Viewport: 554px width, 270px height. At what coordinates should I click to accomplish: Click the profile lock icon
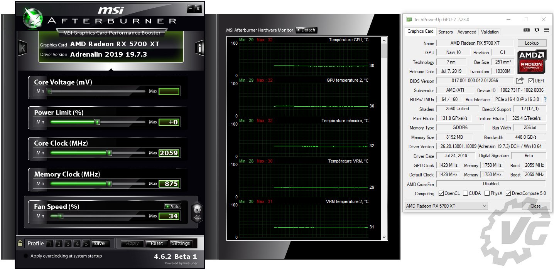coord(20,243)
